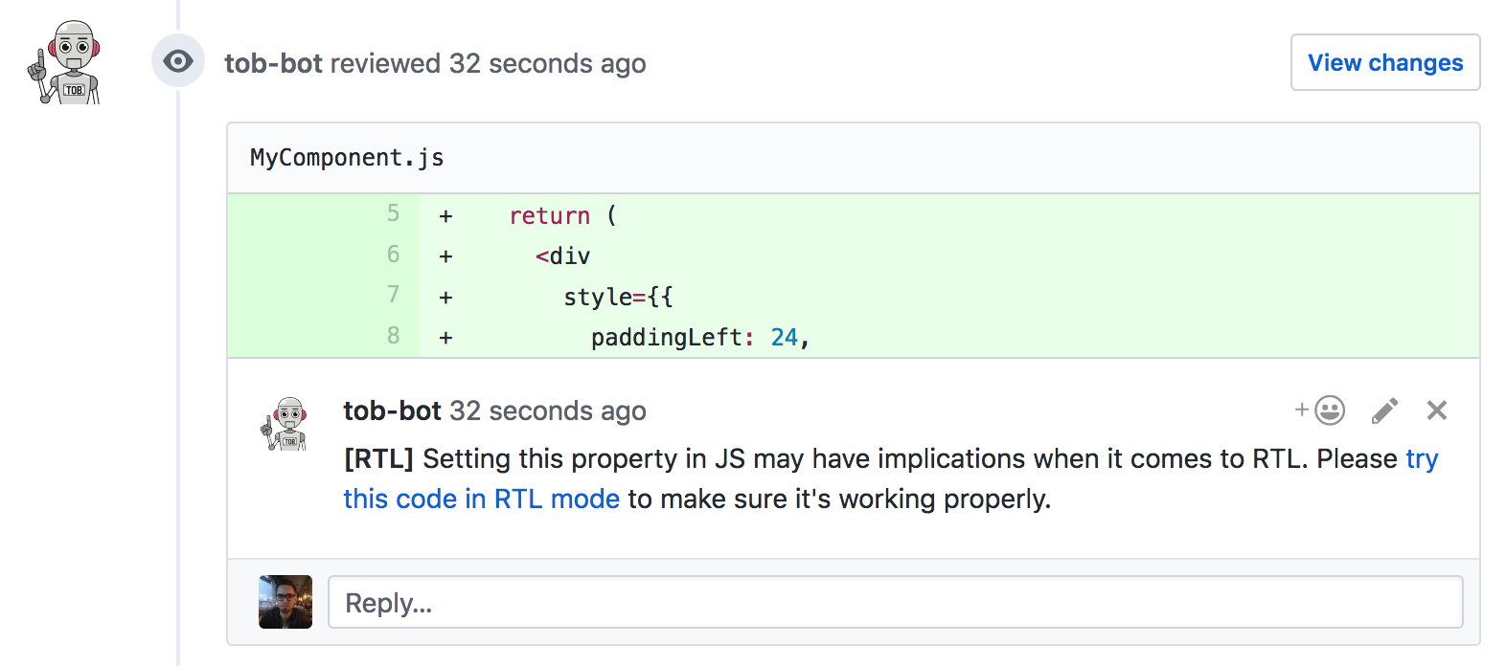Open the MyComponent.js file header
This screenshot has height=666, width=1506.
click(x=347, y=158)
